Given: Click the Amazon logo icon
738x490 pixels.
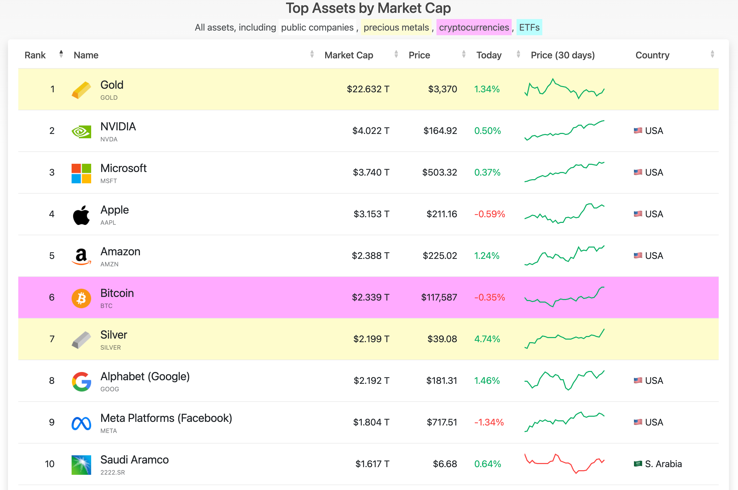Looking at the screenshot, I should pos(81,257).
